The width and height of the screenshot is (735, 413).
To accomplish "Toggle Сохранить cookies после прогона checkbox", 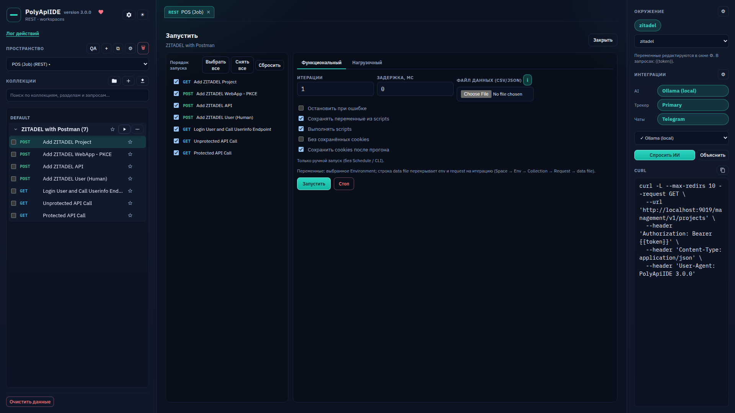I will [301, 150].
